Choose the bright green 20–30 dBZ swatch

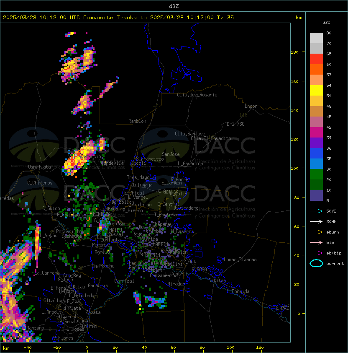click(x=316, y=174)
